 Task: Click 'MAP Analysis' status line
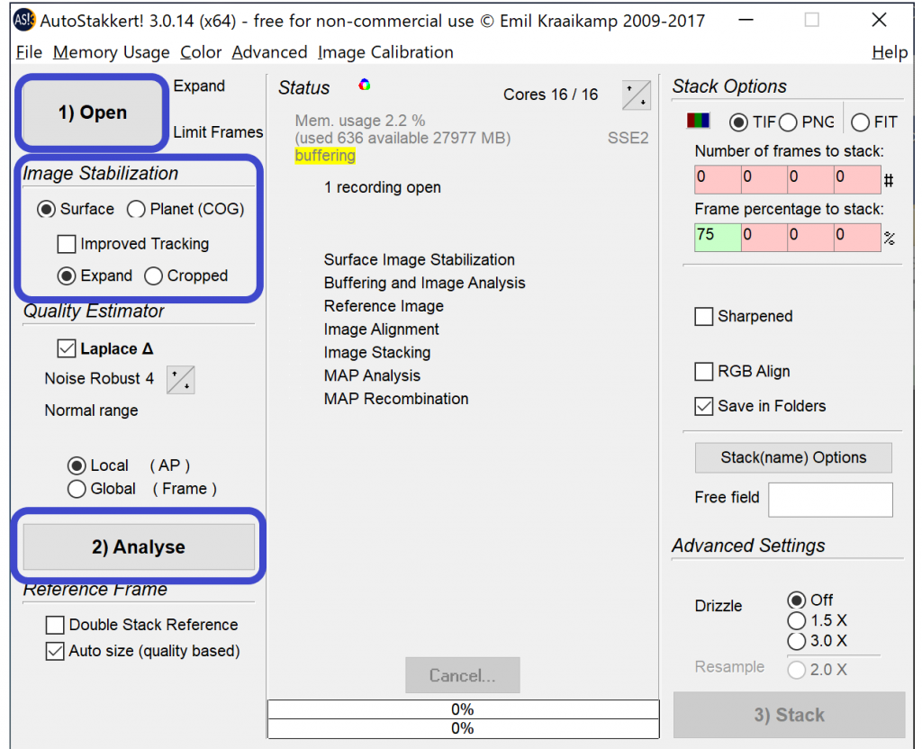click(372, 375)
